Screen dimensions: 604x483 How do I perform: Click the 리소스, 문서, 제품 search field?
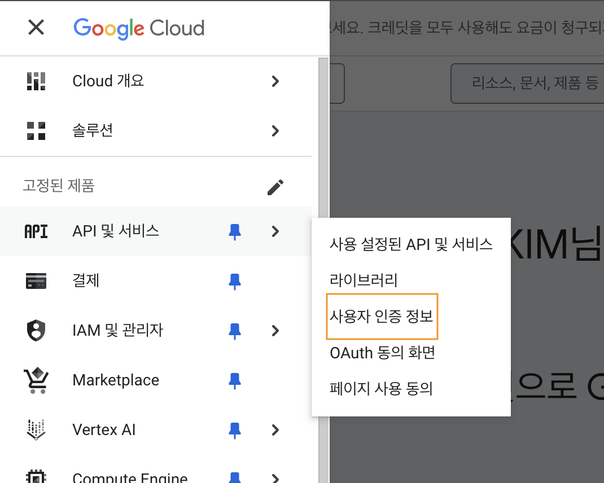coord(527,83)
